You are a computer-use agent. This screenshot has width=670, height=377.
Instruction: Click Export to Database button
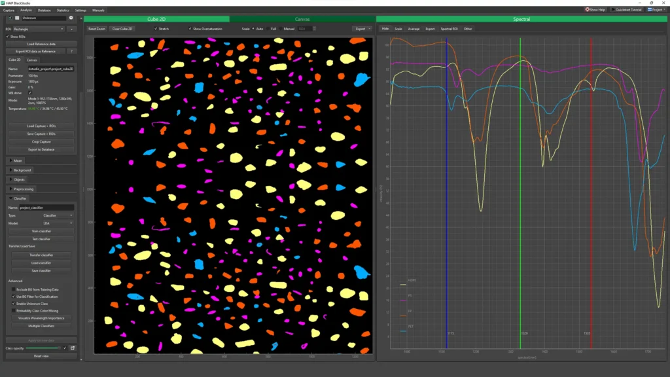(41, 150)
